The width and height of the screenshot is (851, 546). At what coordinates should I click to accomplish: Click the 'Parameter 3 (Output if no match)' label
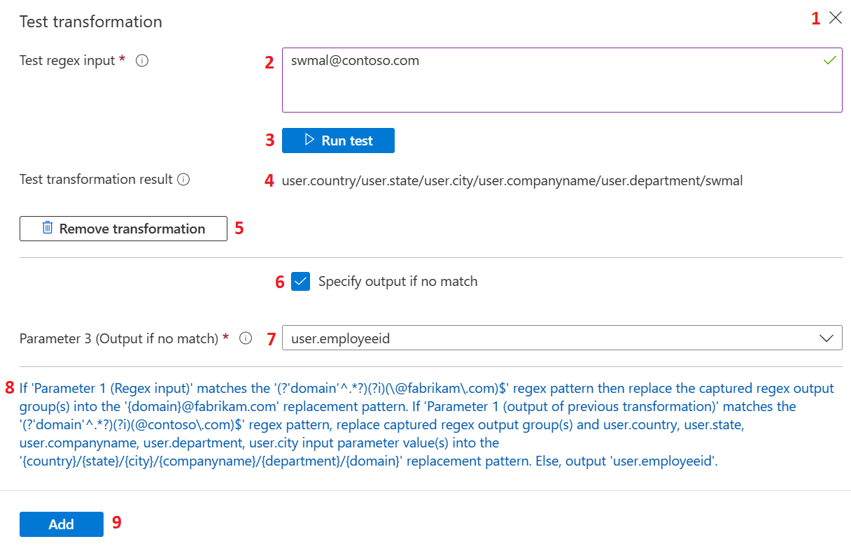pos(119,338)
